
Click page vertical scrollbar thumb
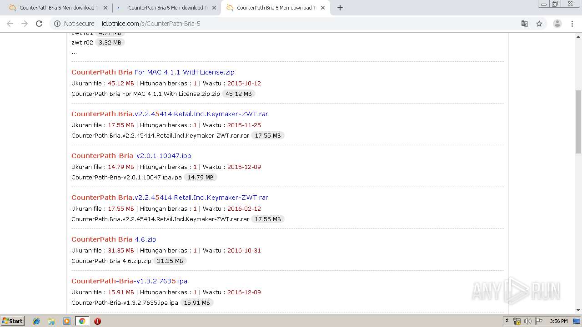click(578, 122)
